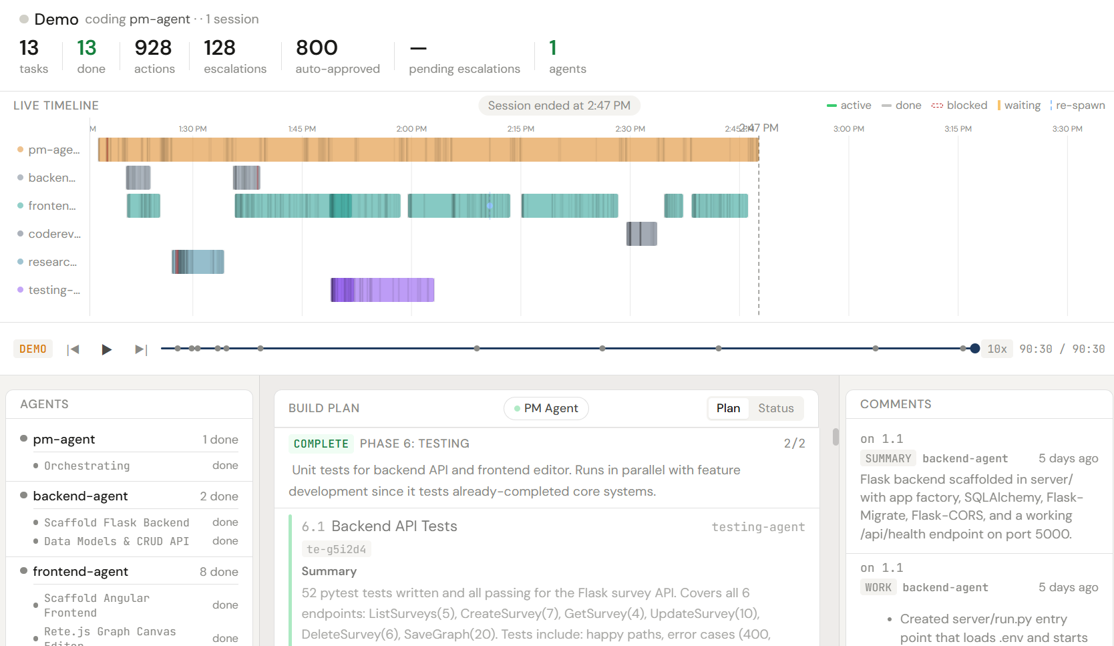Collapse the backend-agent task list
The width and height of the screenshot is (1114, 646).
pyautogui.click(x=81, y=496)
